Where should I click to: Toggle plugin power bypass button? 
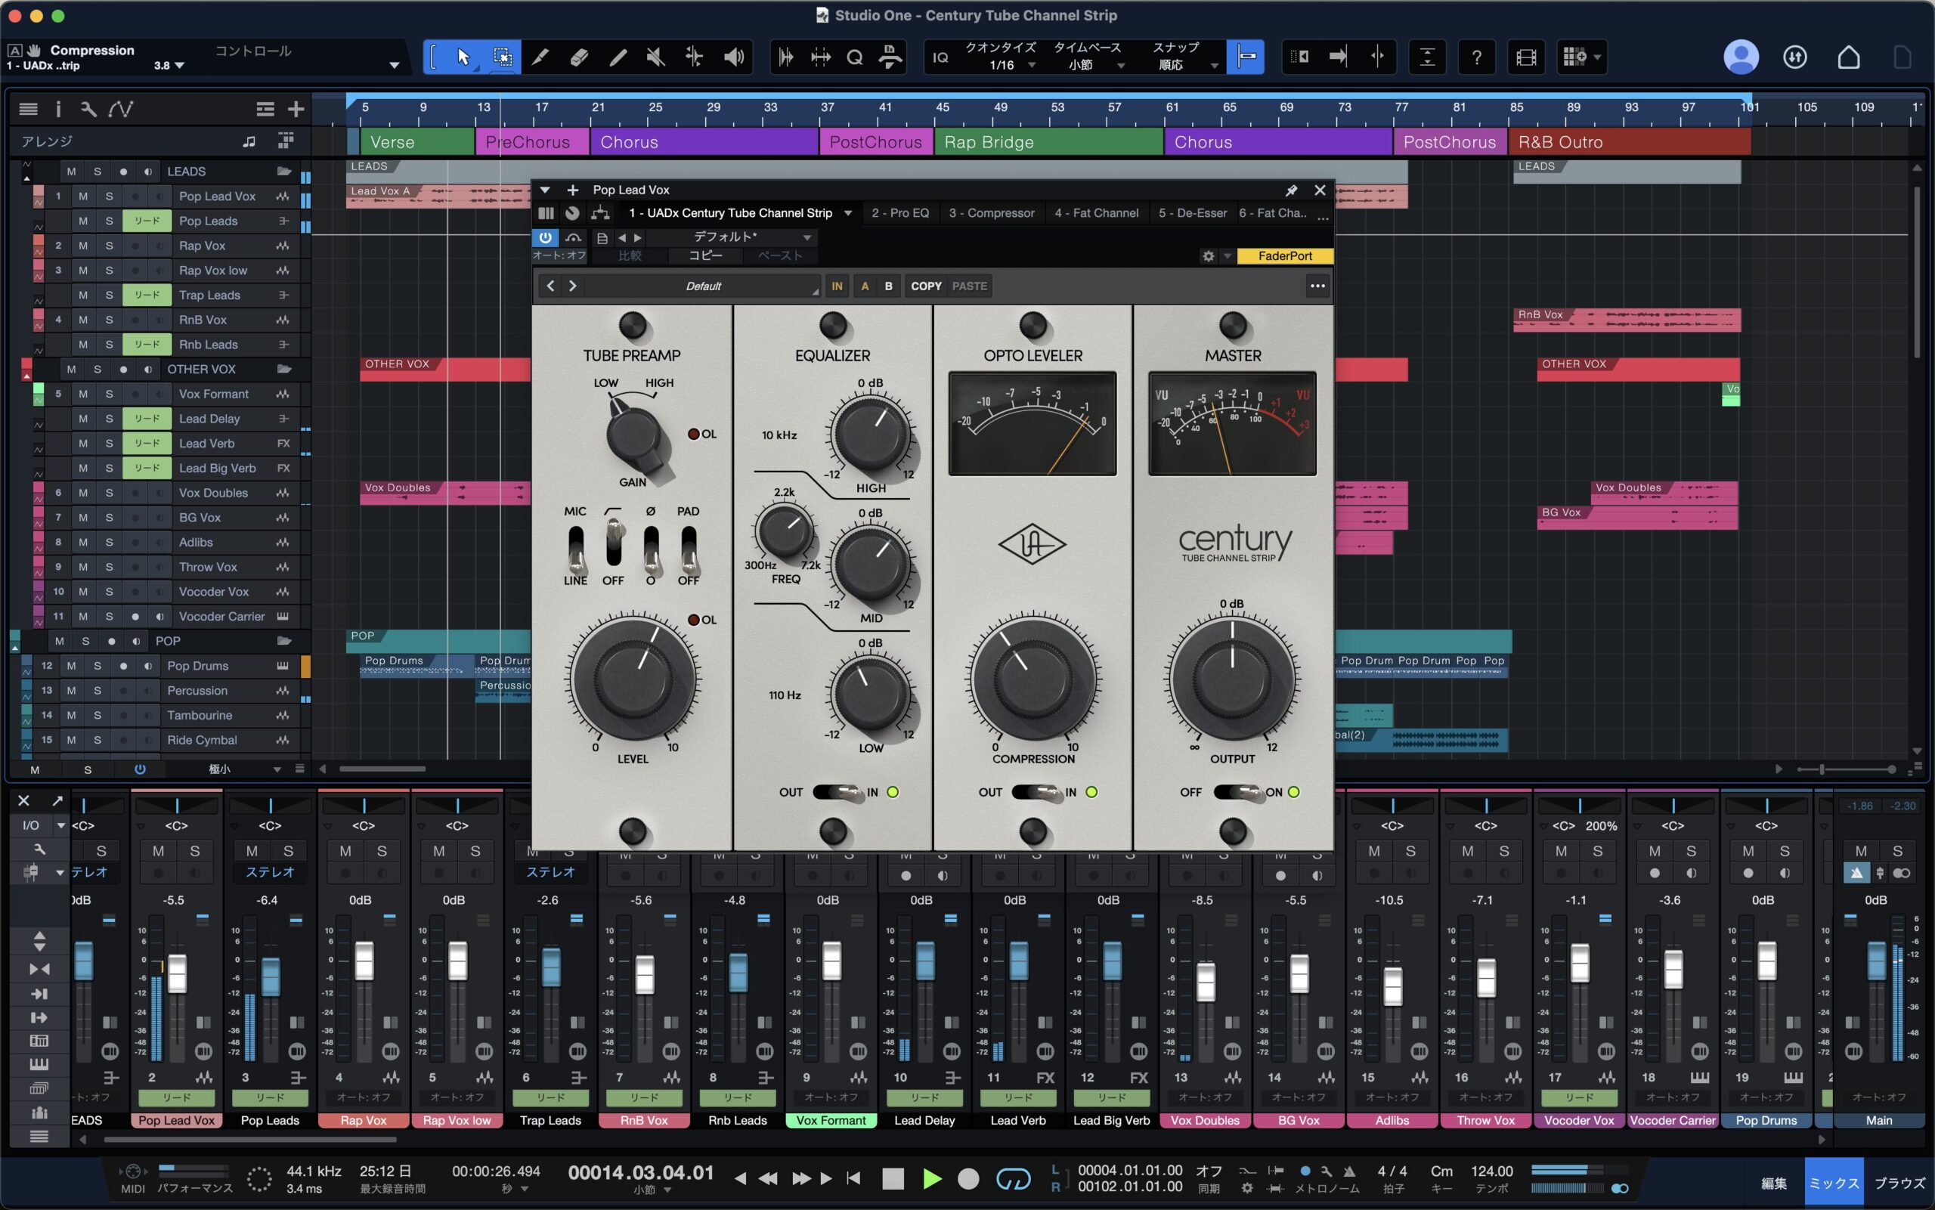[x=545, y=237]
